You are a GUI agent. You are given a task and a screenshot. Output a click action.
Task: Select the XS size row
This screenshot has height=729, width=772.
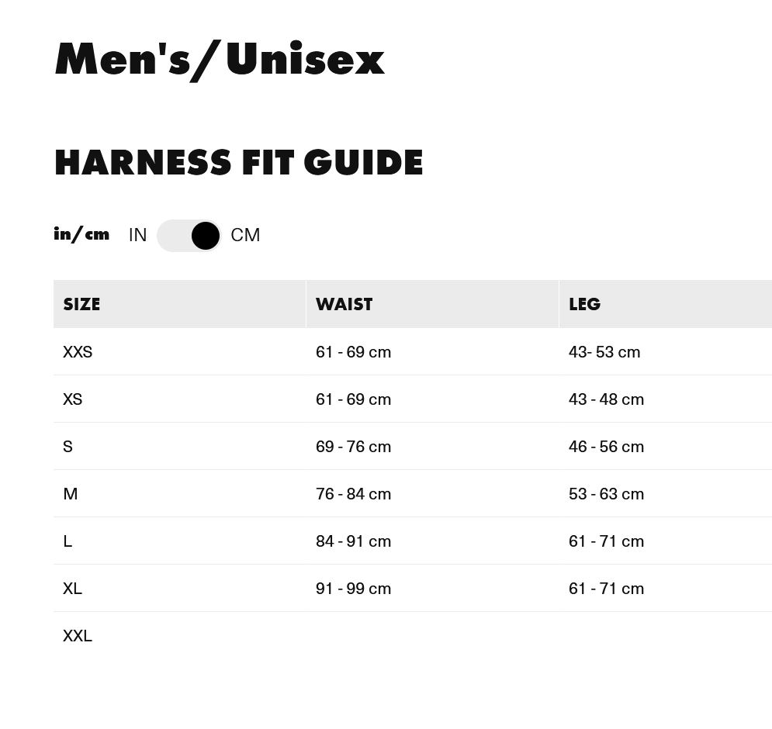(x=72, y=399)
